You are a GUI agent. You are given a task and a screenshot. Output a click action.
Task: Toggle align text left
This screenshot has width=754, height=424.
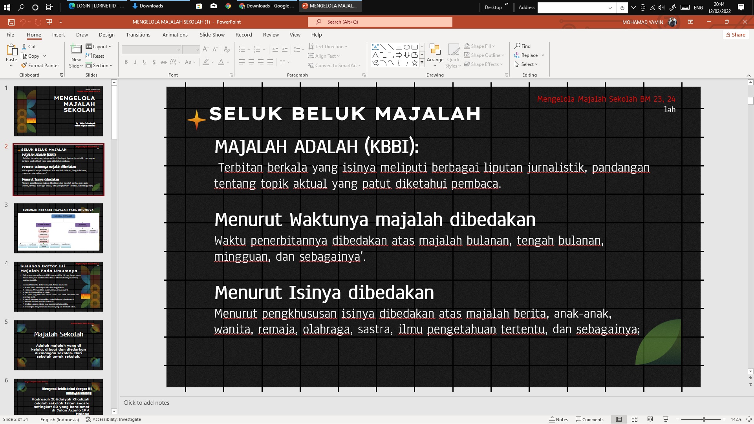click(x=242, y=62)
